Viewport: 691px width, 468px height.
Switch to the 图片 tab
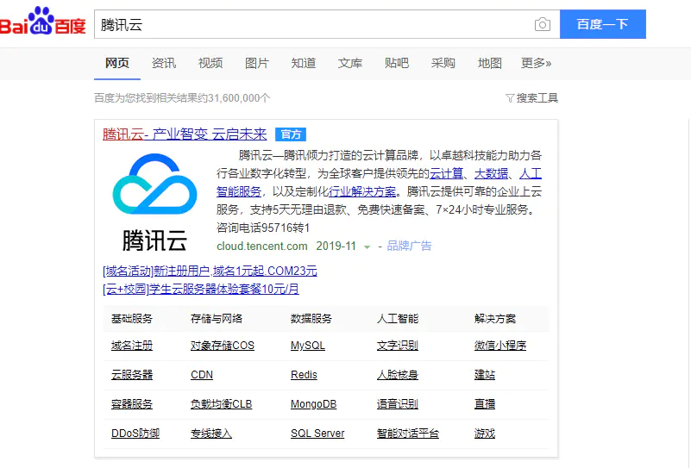click(x=257, y=64)
